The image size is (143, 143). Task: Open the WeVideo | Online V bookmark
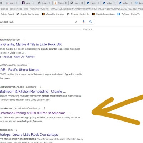(x=129, y=14)
